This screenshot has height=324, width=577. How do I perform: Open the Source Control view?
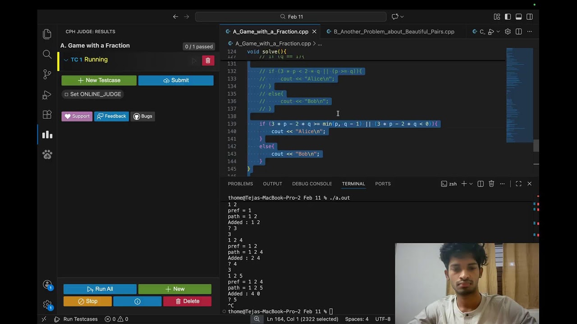(47, 74)
